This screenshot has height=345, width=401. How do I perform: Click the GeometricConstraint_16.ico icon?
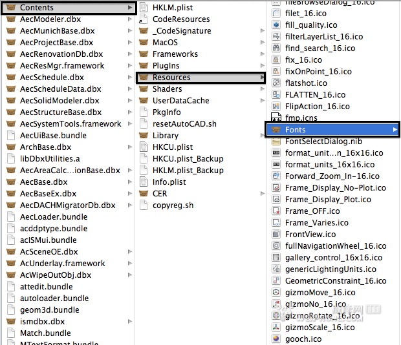[276, 281]
